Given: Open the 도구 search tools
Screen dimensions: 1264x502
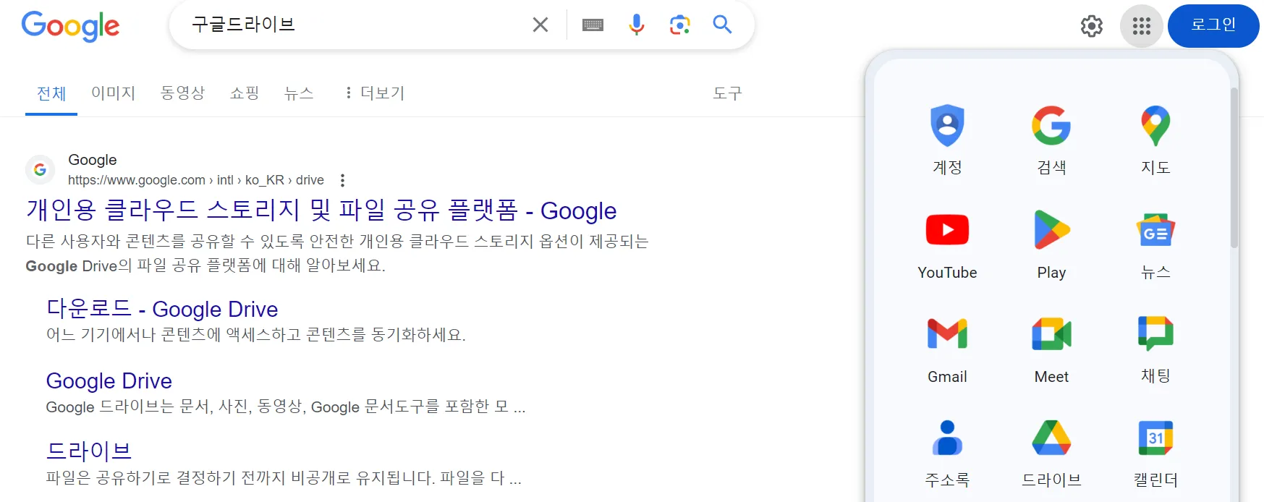Looking at the screenshot, I should click(726, 93).
